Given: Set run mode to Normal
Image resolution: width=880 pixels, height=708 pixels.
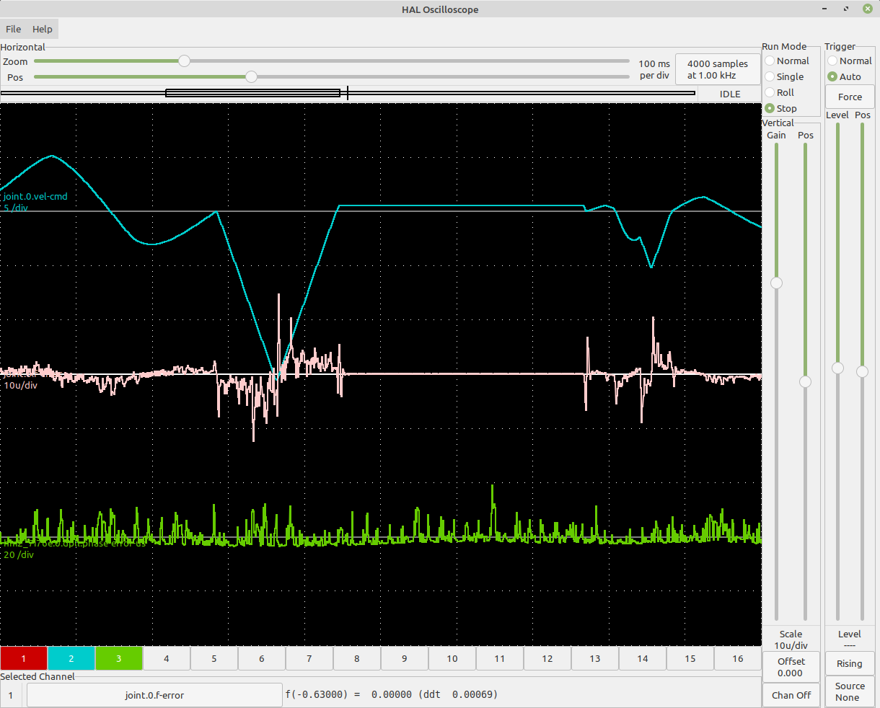Looking at the screenshot, I should [770, 61].
